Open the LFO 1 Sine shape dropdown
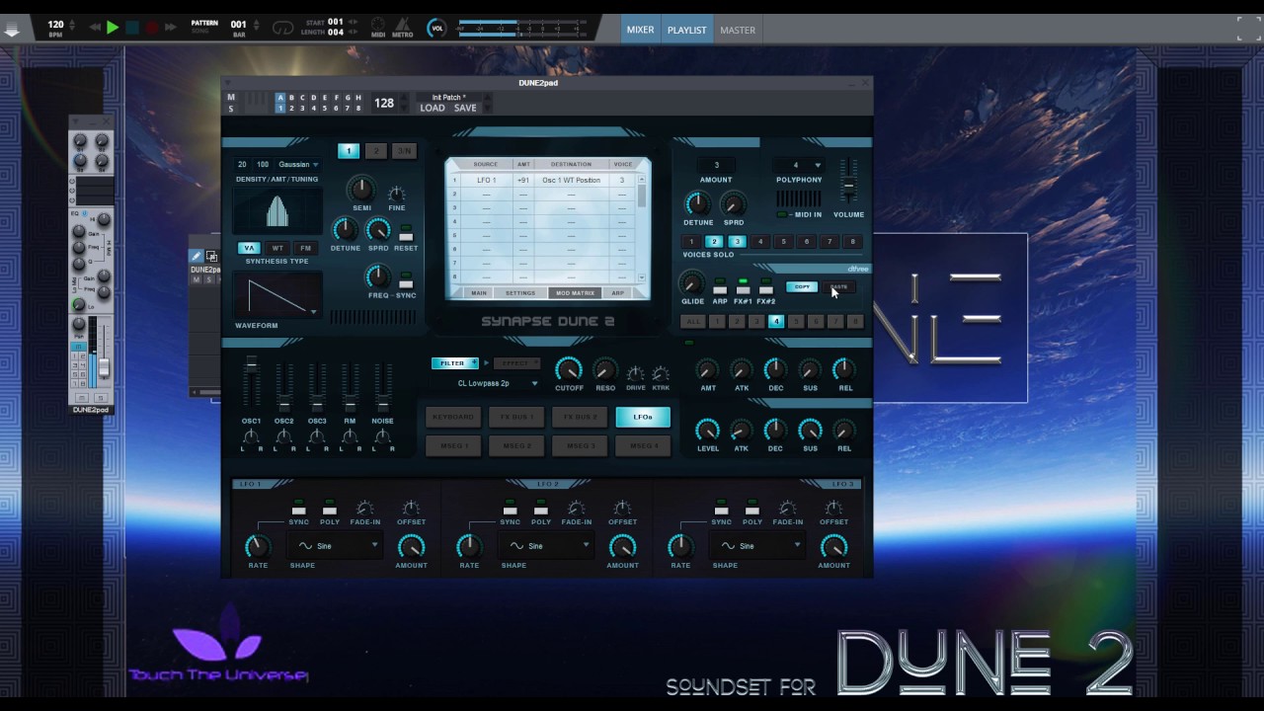The width and height of the screenshot is (1264, 711). [335, 545]
